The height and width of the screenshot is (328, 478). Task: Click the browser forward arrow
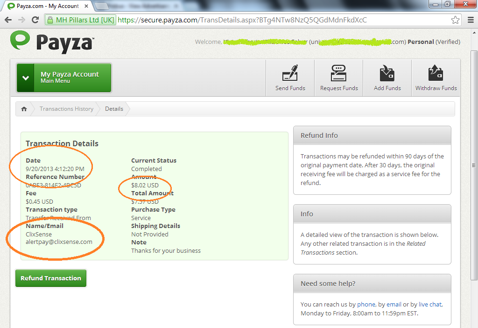(x=21, y=20)
